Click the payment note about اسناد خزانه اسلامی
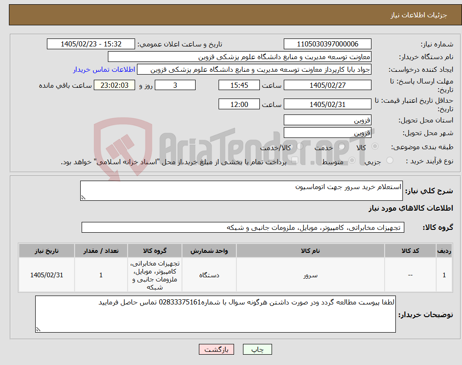 click(x=174, y=162)
